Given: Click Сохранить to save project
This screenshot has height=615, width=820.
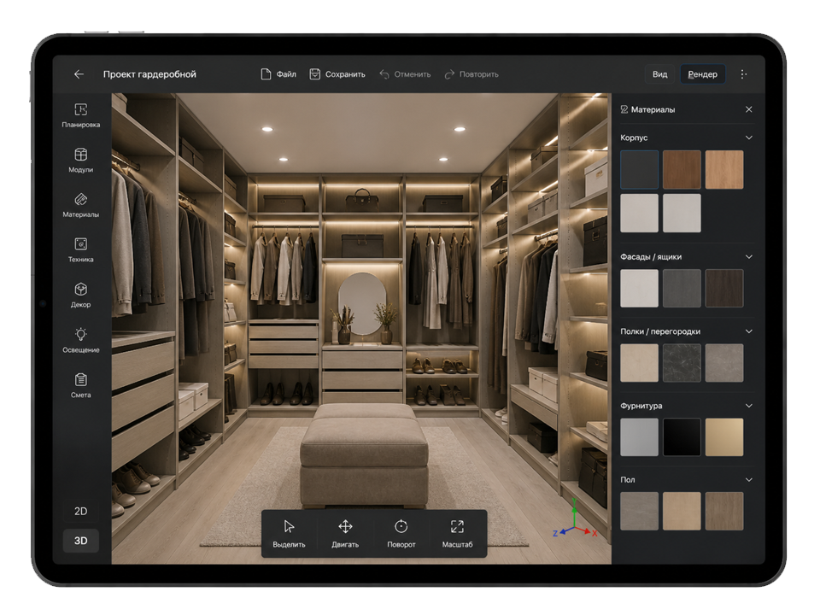Looking at the screenshot, I should click(337, 74).
